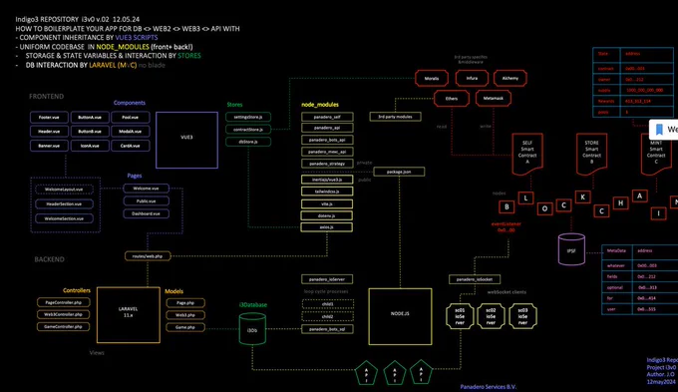Screen dimensions: 678x392
Task: Click the blockchain node letter K
Action: click(x=583, y=196)
